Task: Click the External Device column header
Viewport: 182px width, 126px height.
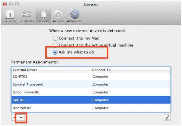Action: point(51,70)
